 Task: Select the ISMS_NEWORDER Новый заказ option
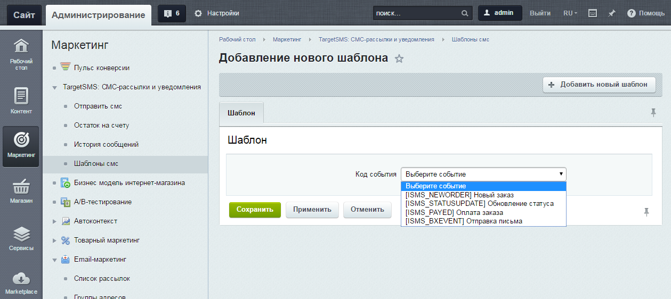coord(459,195)
